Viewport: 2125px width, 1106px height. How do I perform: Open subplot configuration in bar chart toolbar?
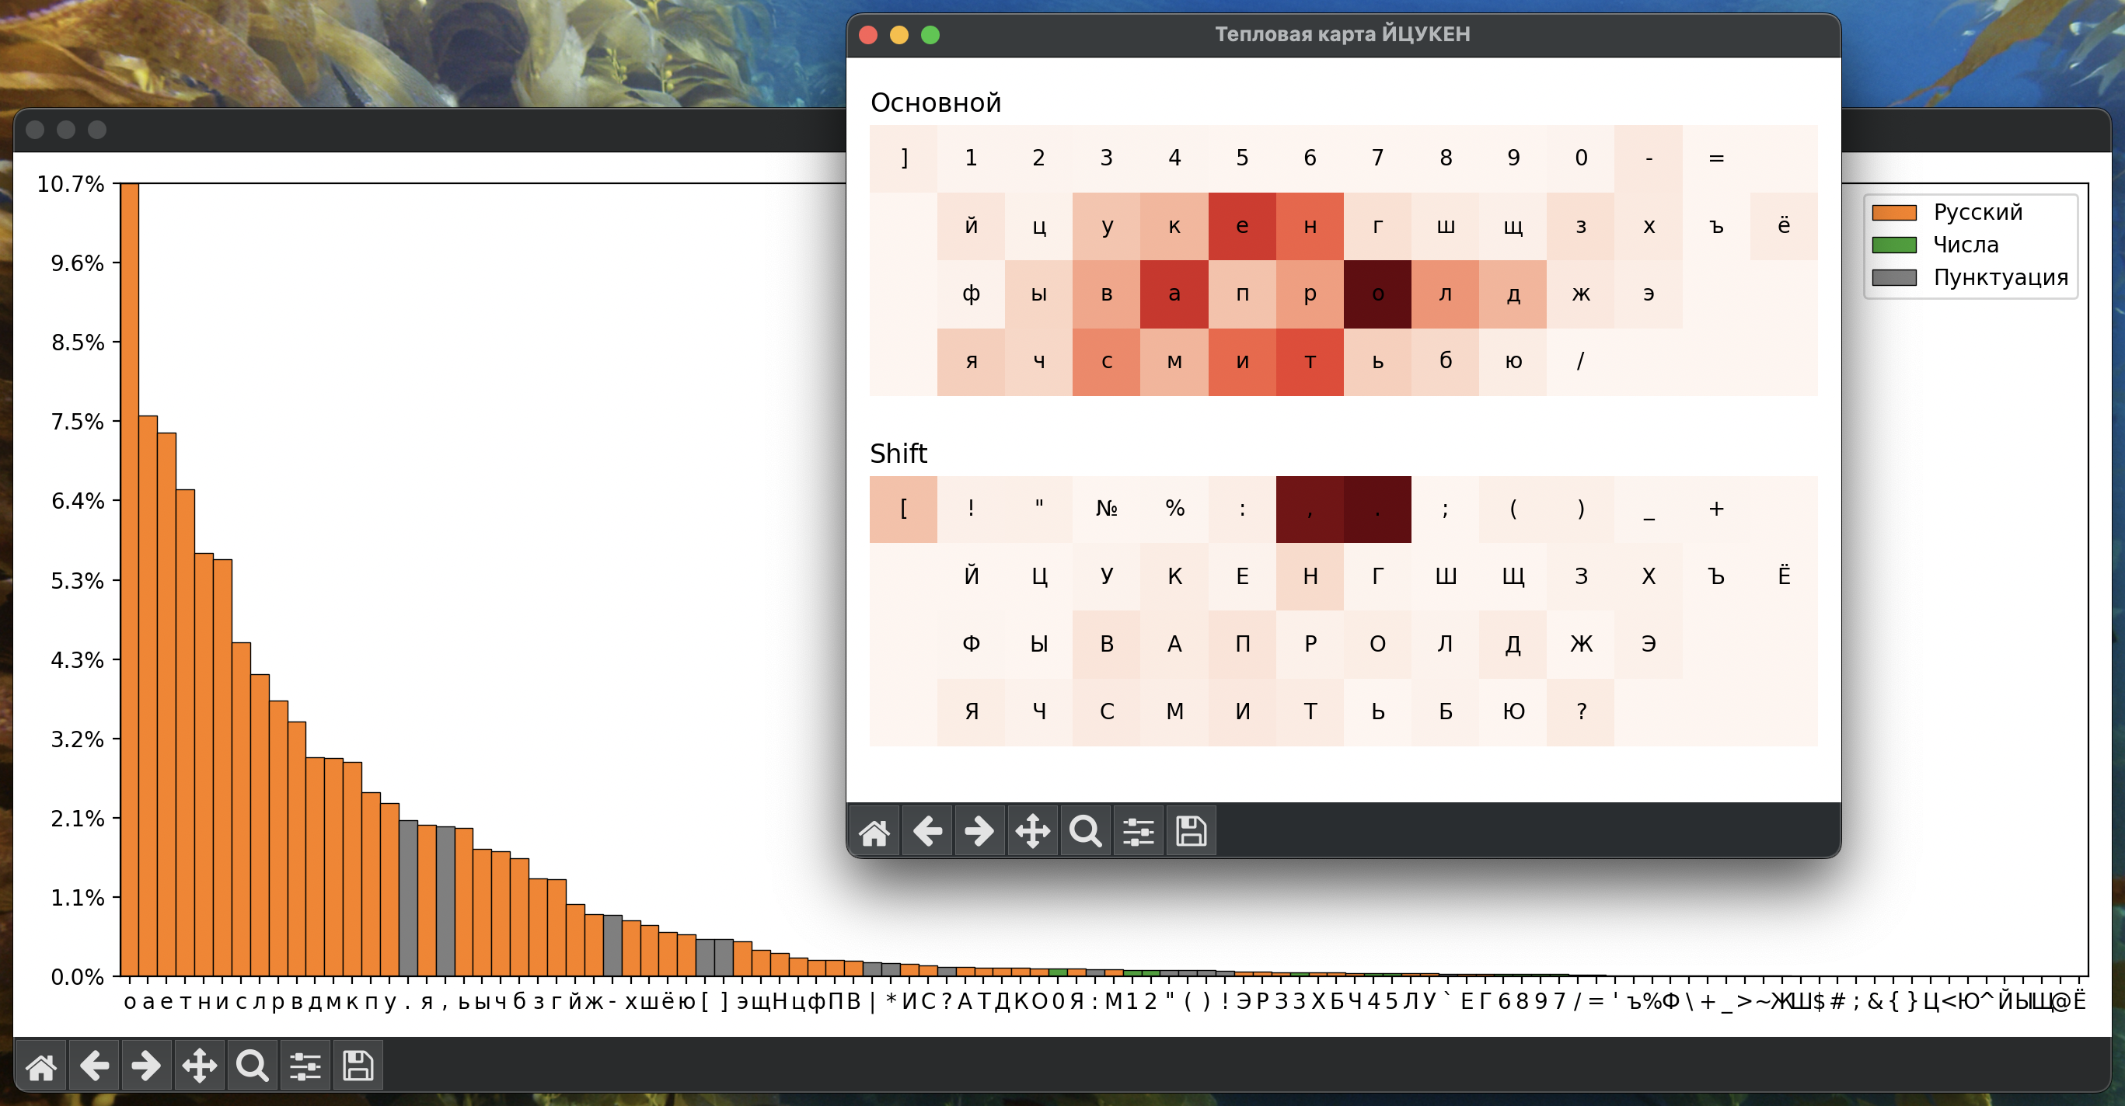tap(305, 1066)
